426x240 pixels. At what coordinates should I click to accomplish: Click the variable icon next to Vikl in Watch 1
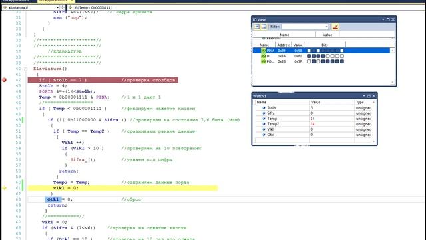(x=264, y=129)
